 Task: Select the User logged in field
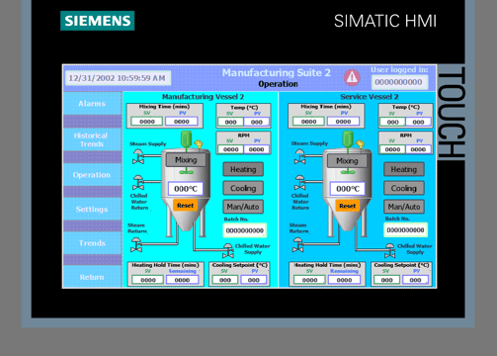point(399,82)
